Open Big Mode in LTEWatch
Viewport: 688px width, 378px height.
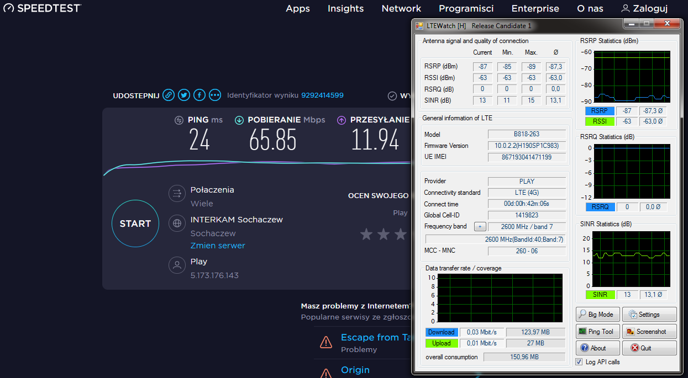(597, 315)
